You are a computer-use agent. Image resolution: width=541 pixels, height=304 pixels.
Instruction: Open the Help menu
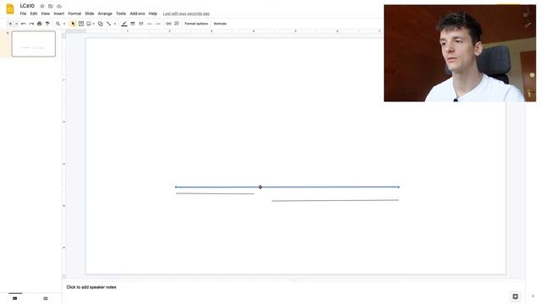coord(153,14)
